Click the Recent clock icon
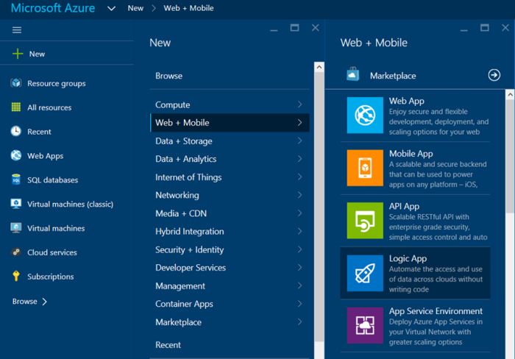Viewport: 515px width, 359px height. pyautogui.click(x=15, y=131)
